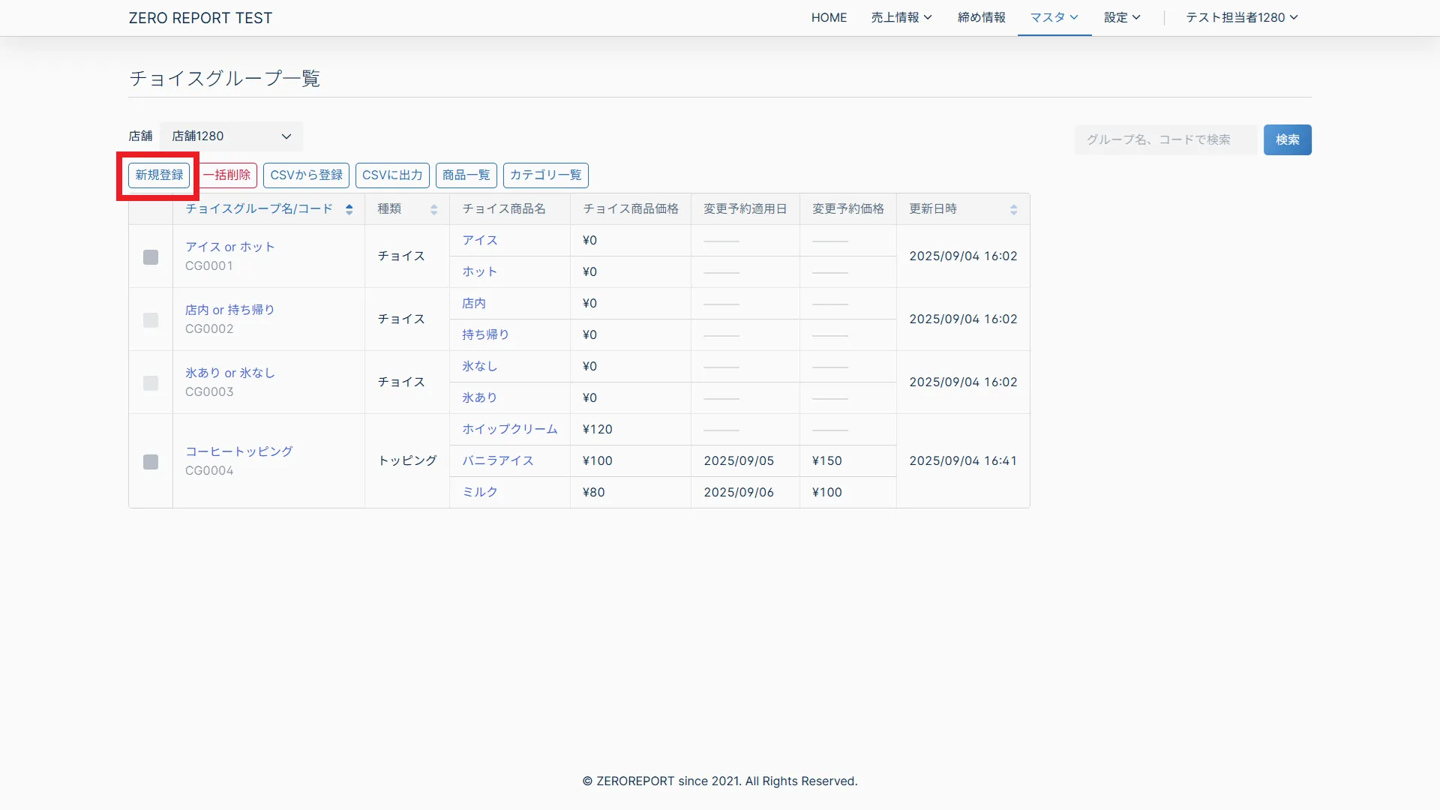
Task: Sort by 更新日時 column arrows
Action: pyautogui.click(x=1013, y=209)
